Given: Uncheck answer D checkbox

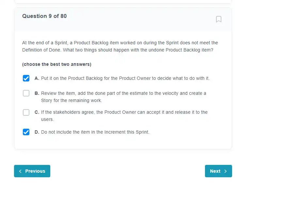Looking at the screenshot, I should (x=26, y=132).
